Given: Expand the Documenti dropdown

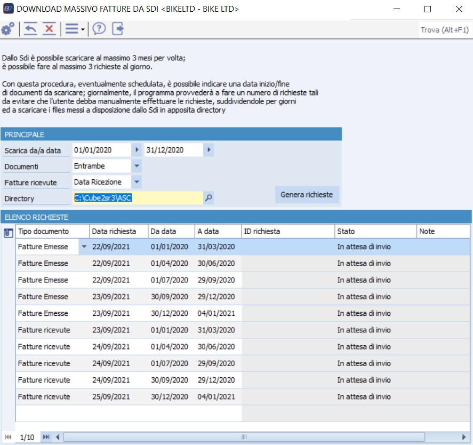Looking at the screenshot, I should point(137,166).
